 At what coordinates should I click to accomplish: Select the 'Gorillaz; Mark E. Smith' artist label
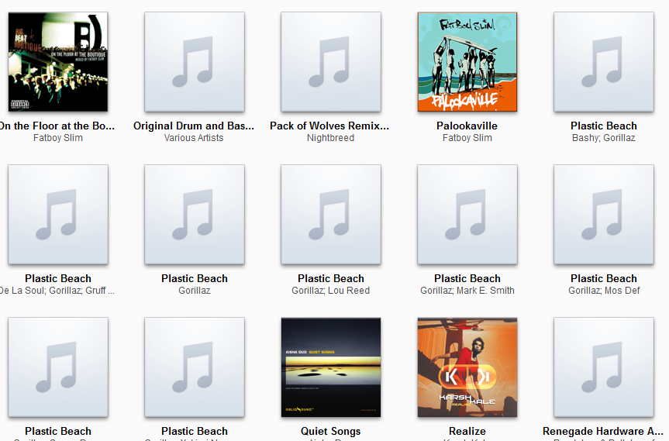point(467,291)
